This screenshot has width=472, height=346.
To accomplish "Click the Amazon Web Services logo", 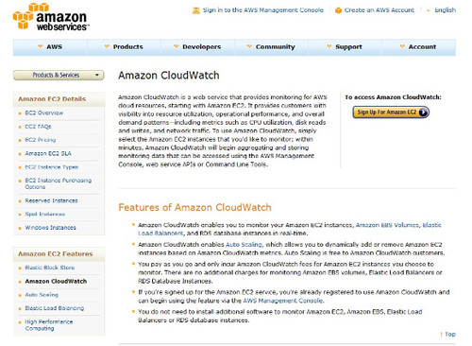I will (51, 17).
